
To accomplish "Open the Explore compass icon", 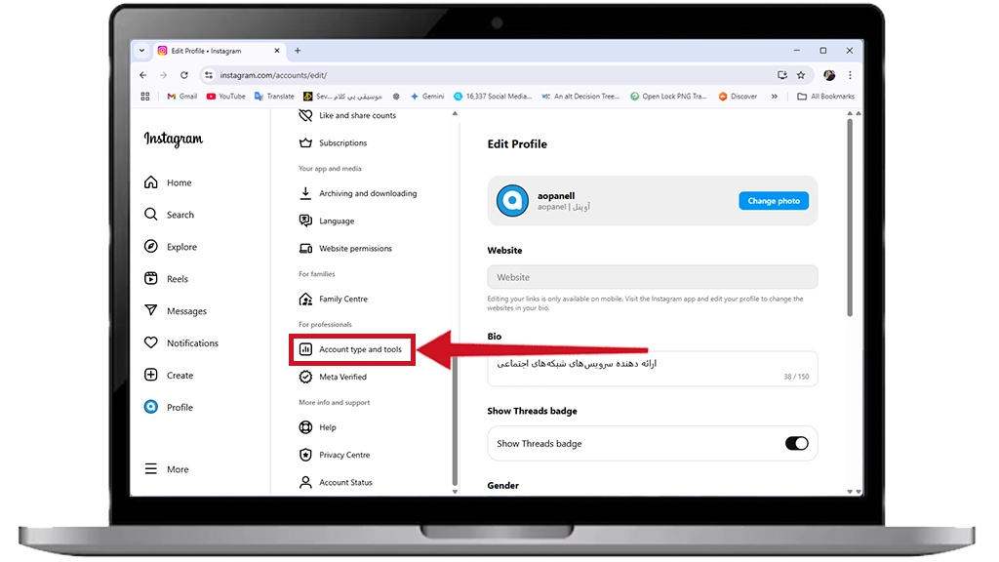I will click(151, 247).
